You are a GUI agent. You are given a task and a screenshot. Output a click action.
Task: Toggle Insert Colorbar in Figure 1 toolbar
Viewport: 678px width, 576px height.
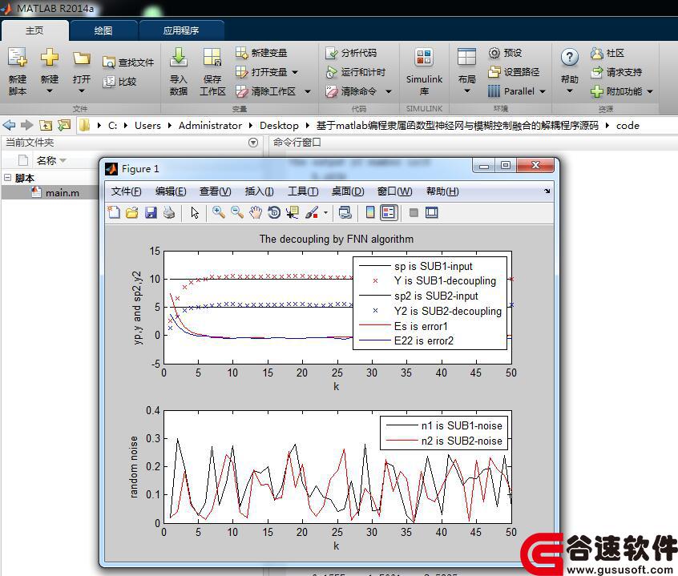370,212
